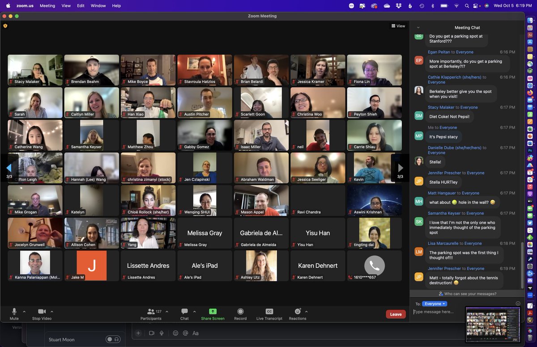The height and width of the screenshot is (347, 537).
Task: Leave the meeting
Action: (x=396, y=314)
